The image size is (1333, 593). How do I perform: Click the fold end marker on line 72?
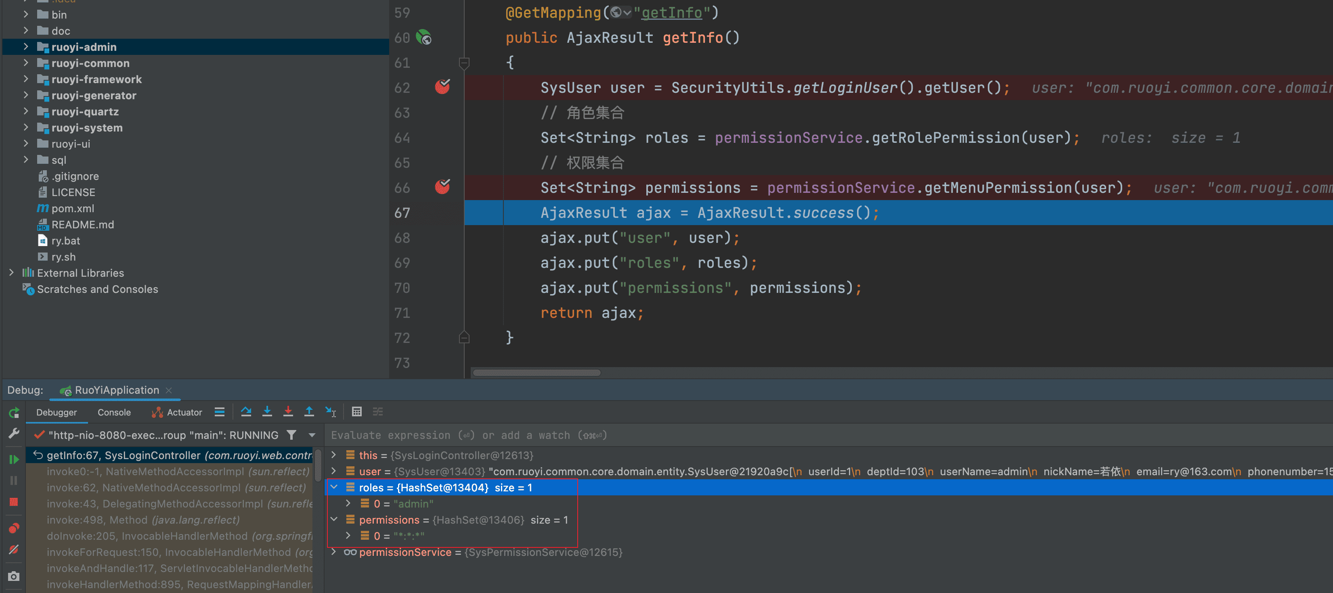click(x=464, y=338)
